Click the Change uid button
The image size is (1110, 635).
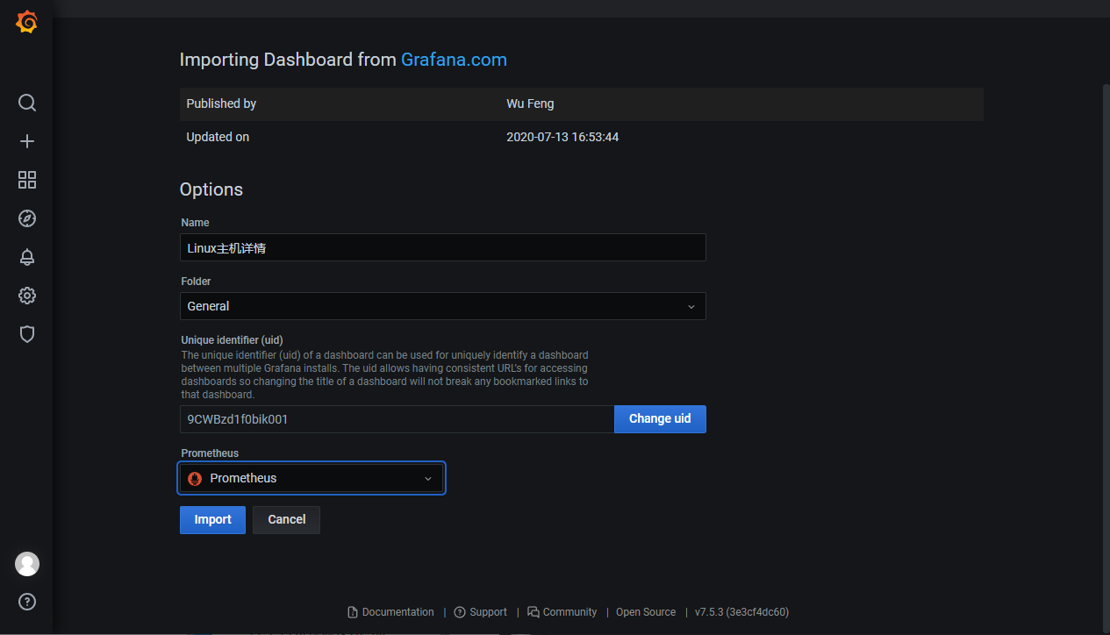pos(660,419)
